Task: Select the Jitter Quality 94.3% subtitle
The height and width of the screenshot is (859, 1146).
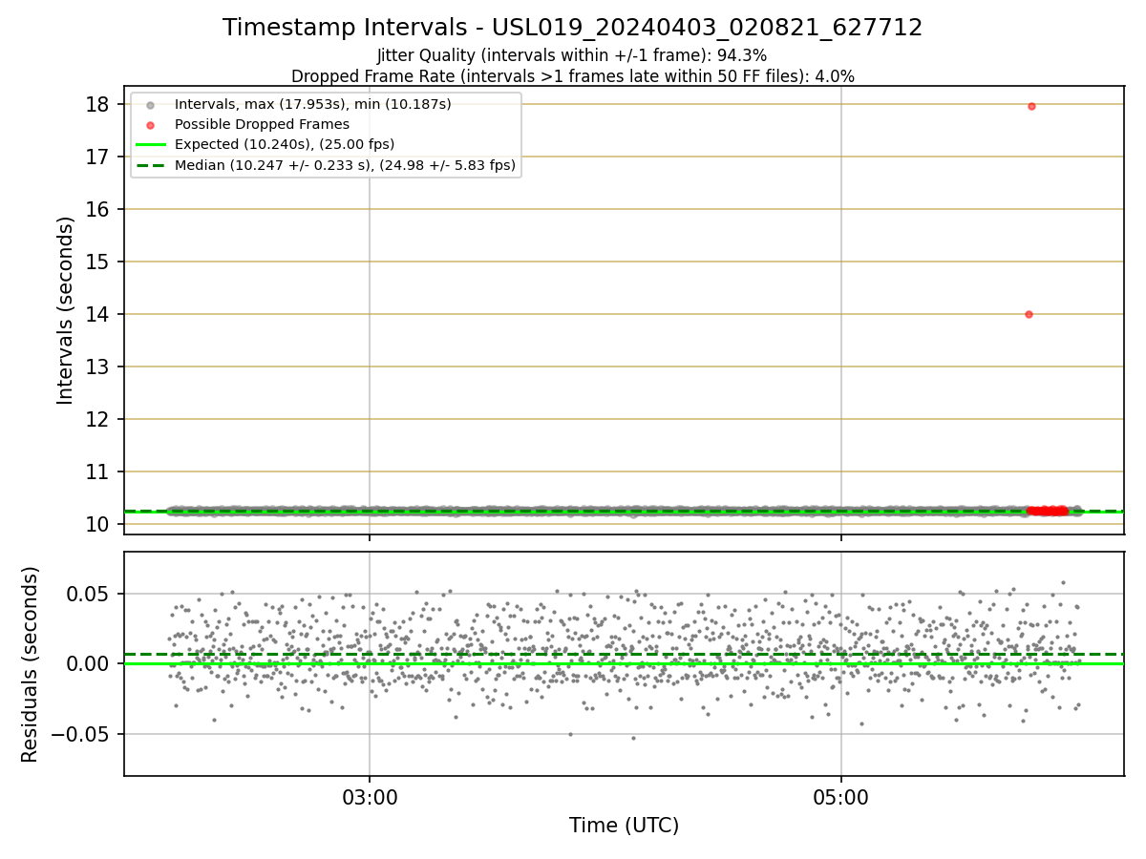Action: tap(572, 55)
